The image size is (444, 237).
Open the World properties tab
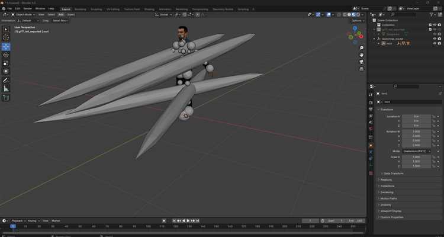tap(371, 129)
